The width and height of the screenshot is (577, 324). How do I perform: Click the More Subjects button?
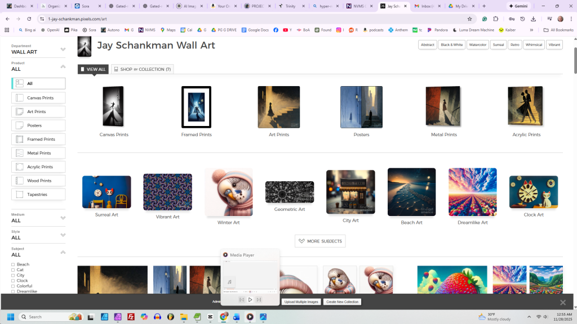coord(320,241)
